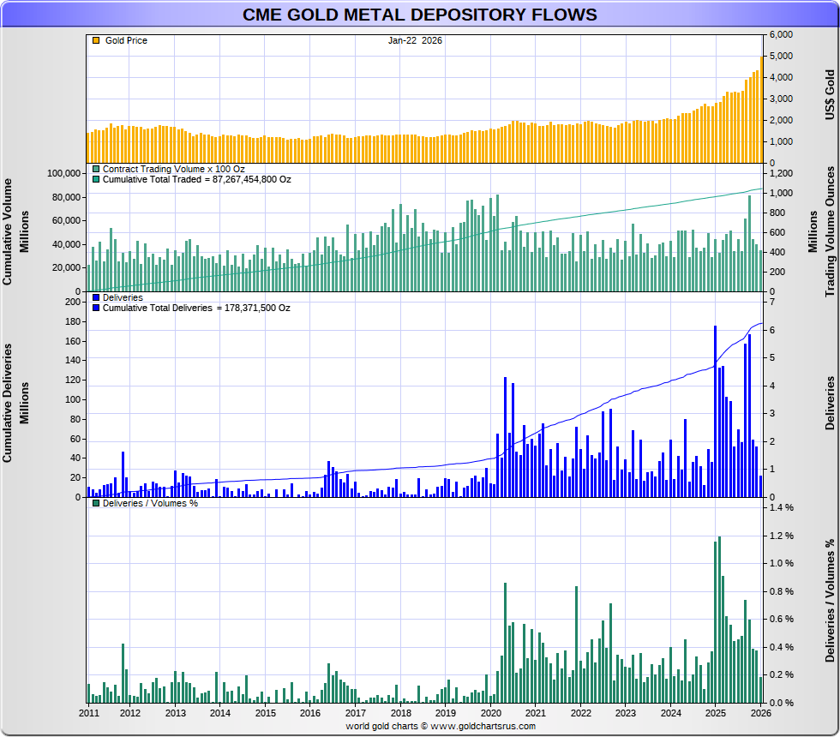The height and width of the screenshot is (737, 840).
Task: Click the orange Gold Price legend swatch
Action: [96, 40]
